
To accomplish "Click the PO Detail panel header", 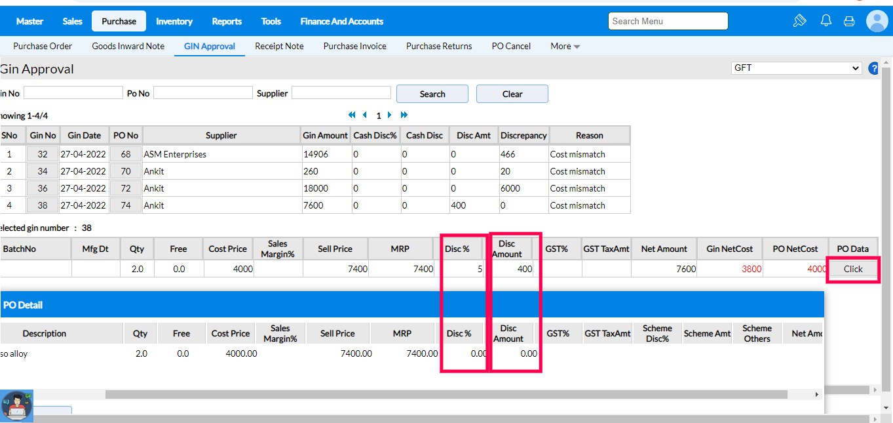I will click(411, 305).
